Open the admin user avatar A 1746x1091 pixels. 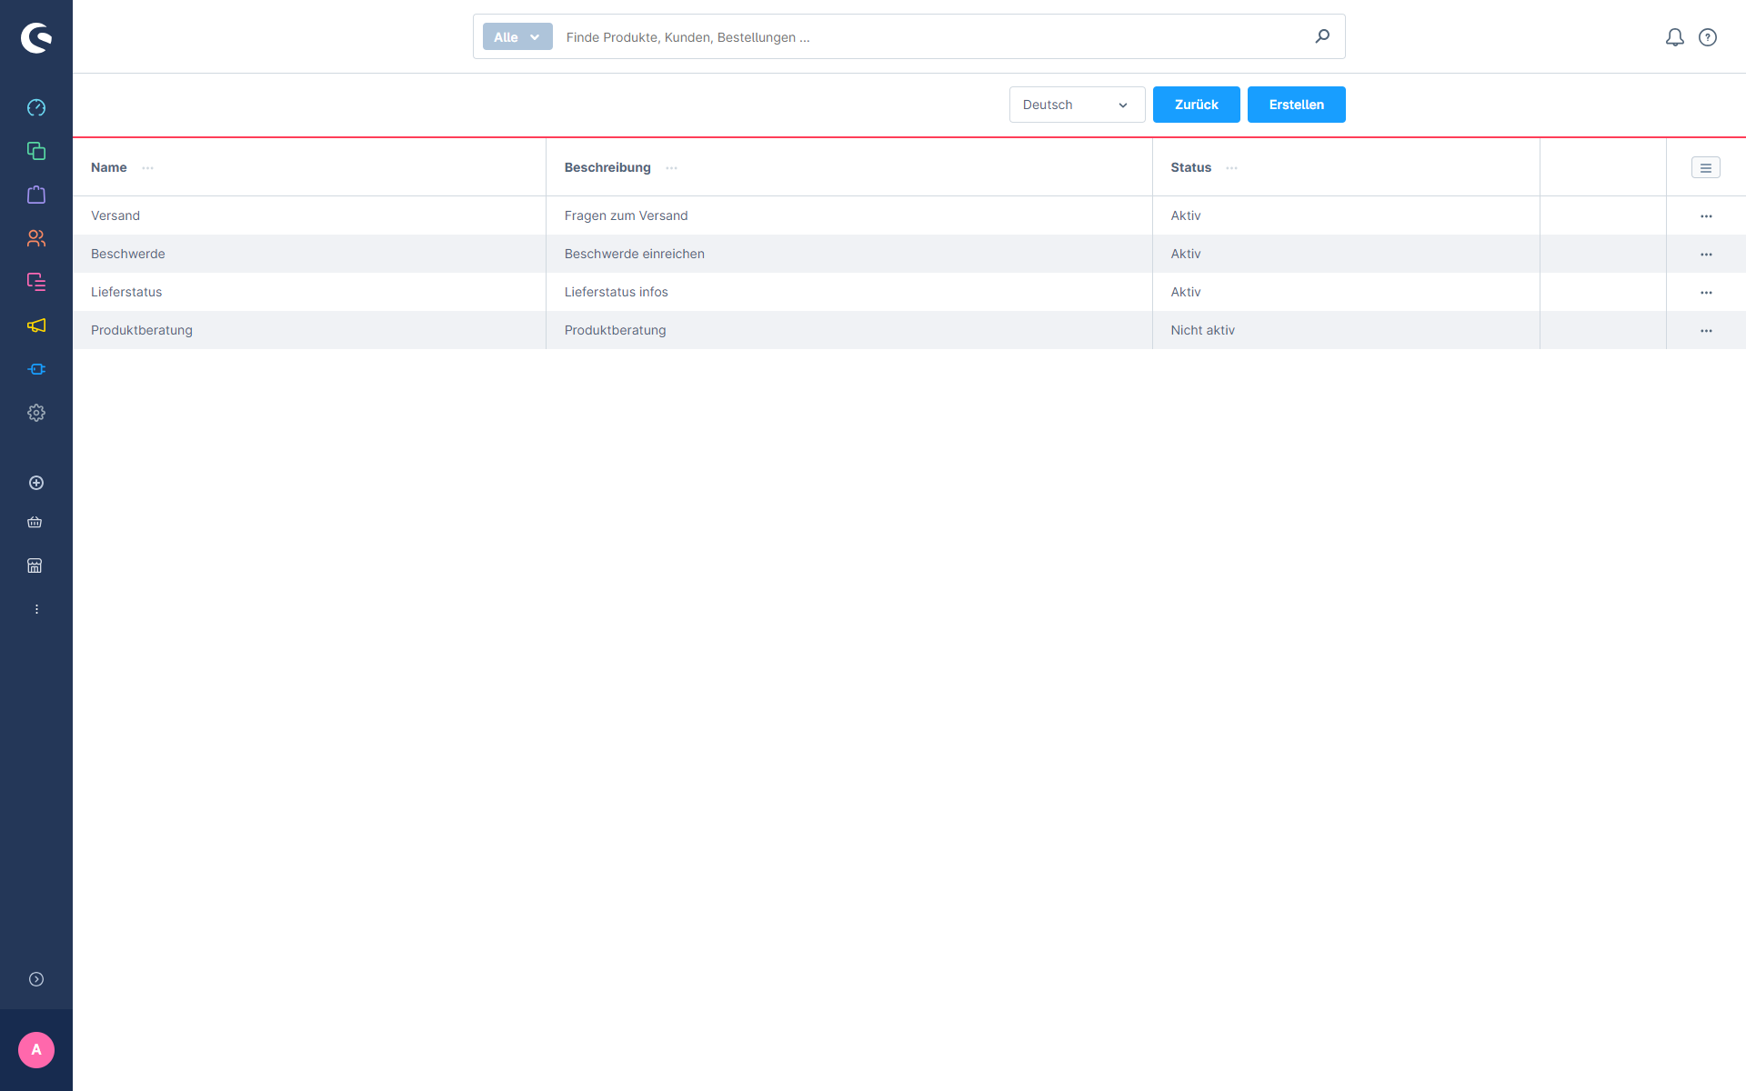point(36,1050)
